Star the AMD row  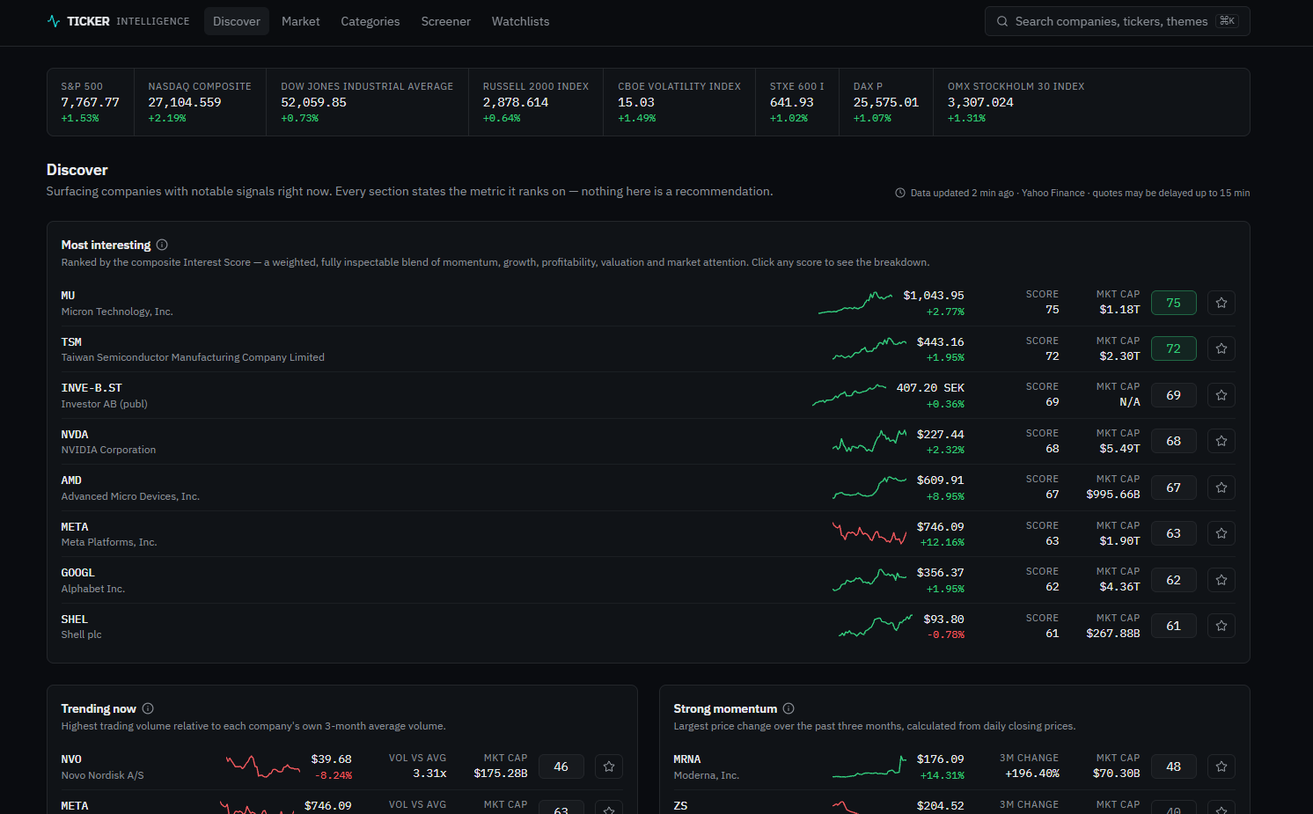pyautogui.click(x=1221, y=488)
